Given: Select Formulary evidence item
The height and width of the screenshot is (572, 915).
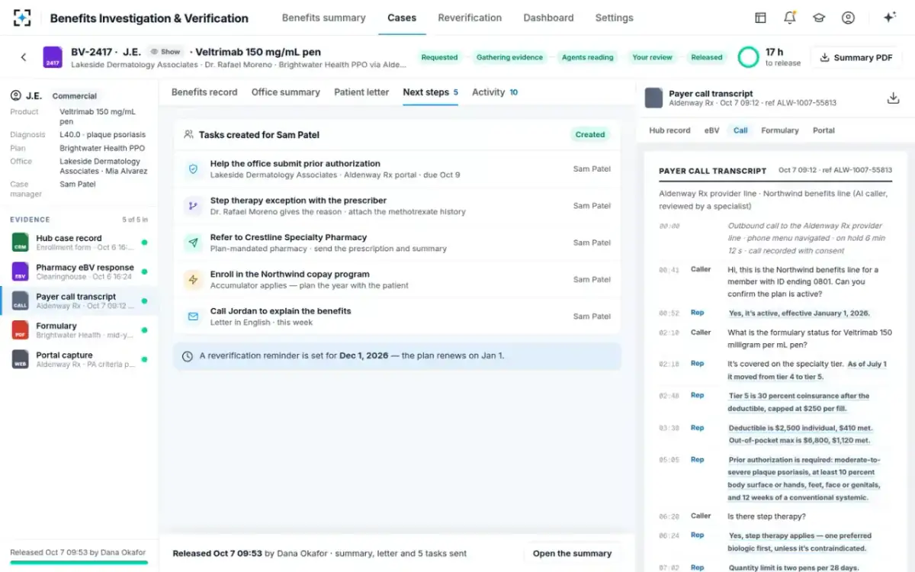Looking at the screenshot, I should point(79,330).
